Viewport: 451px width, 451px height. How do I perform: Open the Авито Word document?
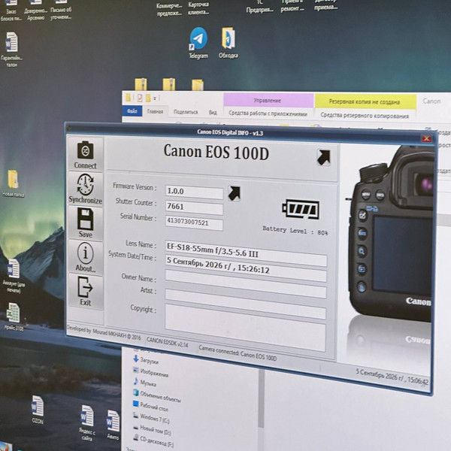coord(113,425)
